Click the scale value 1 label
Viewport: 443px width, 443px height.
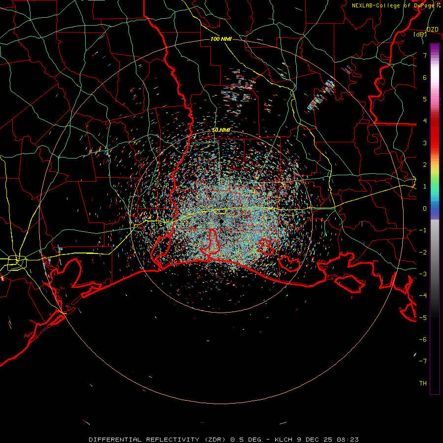[425, 187]
